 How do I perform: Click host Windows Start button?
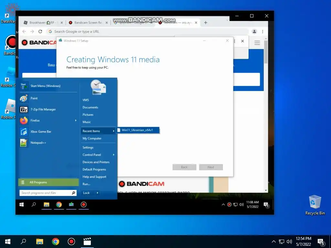[x=8, y=242]
